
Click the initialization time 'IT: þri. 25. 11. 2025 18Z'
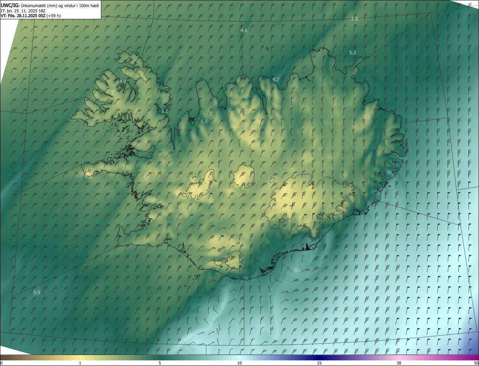pos(23,11)
